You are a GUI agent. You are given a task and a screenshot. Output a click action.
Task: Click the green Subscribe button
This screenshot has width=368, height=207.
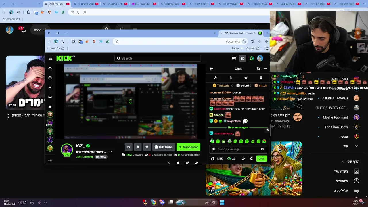[x=188, y=147]
